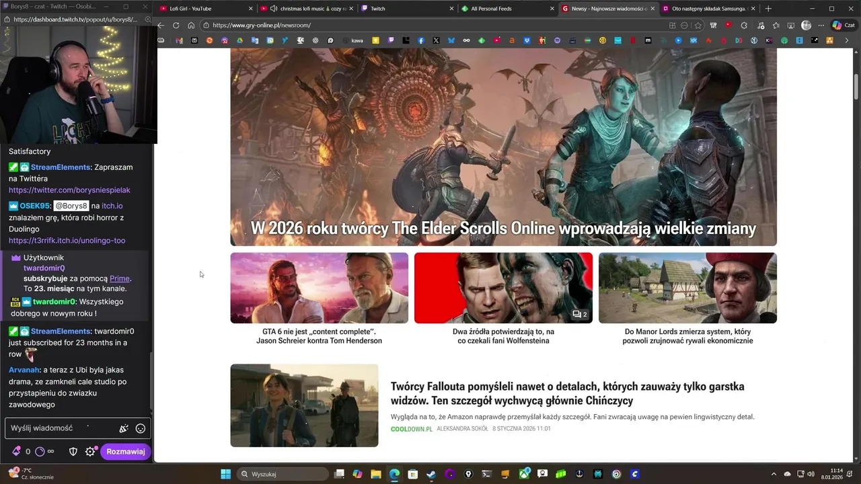Screen dimensions: 861x484
Task: Open the t3rrifk.itch.io/unolingo-too link
Action: click(67, 241)
